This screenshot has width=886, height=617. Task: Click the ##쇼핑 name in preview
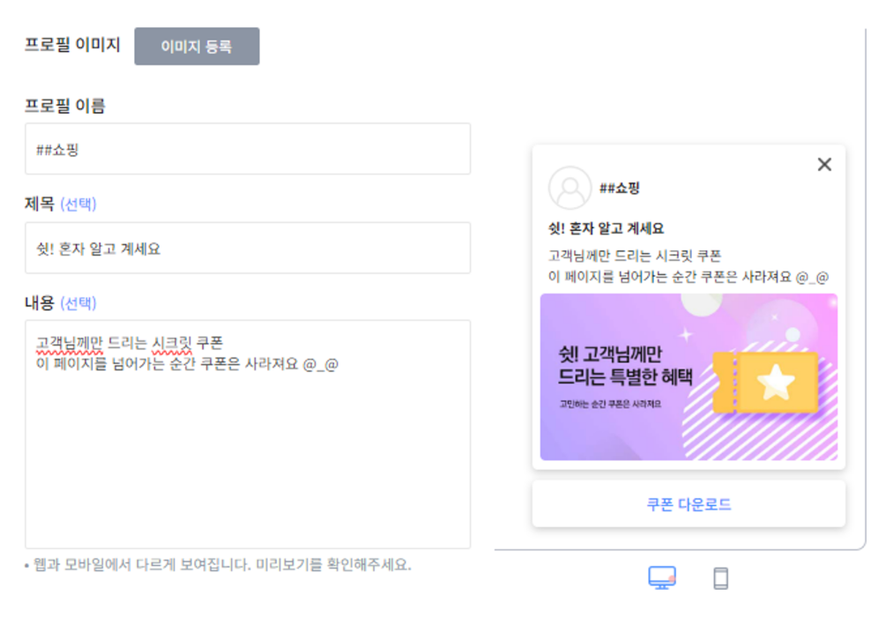click(x=619, y=188)
